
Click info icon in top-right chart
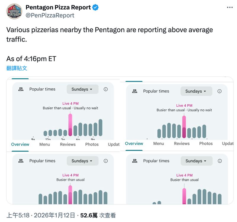[x=220, y=91]
